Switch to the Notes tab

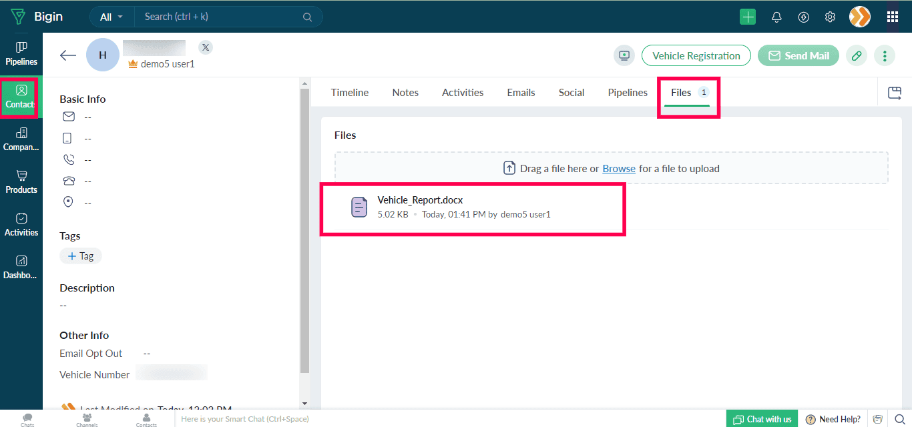(x=405, y=93)
